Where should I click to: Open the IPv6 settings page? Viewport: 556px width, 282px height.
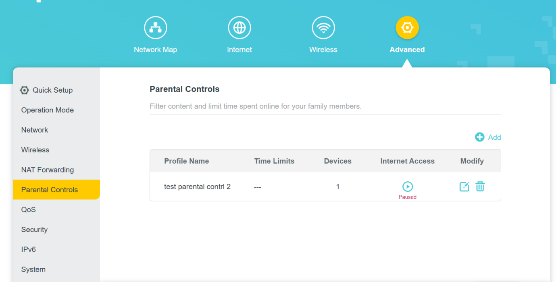pos(29,249)
